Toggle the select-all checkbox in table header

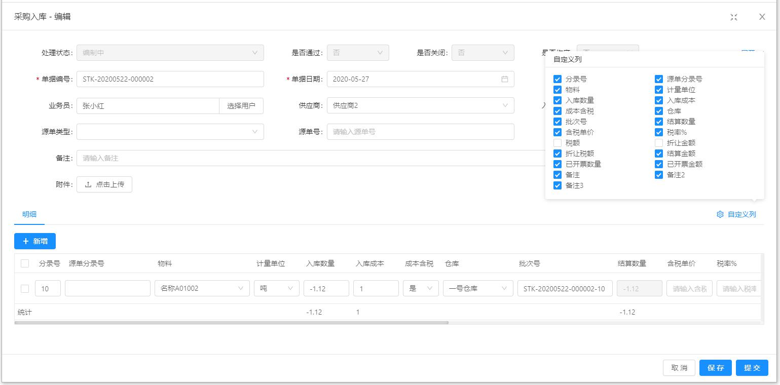pyautogui.click(x=25, y=263)
